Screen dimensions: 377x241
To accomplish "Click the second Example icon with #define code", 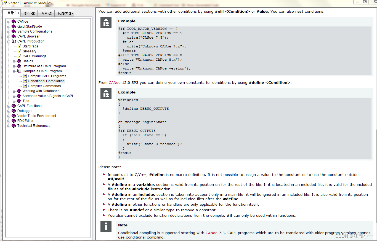I will [106, 93].
